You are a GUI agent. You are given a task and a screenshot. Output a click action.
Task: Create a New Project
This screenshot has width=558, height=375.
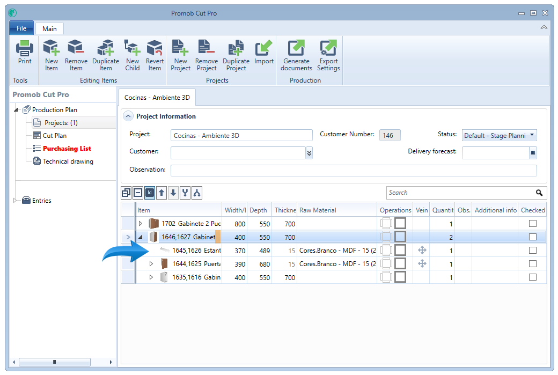180,55
